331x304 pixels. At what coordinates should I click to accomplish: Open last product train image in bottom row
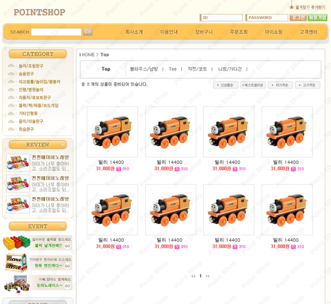[287, 210]
